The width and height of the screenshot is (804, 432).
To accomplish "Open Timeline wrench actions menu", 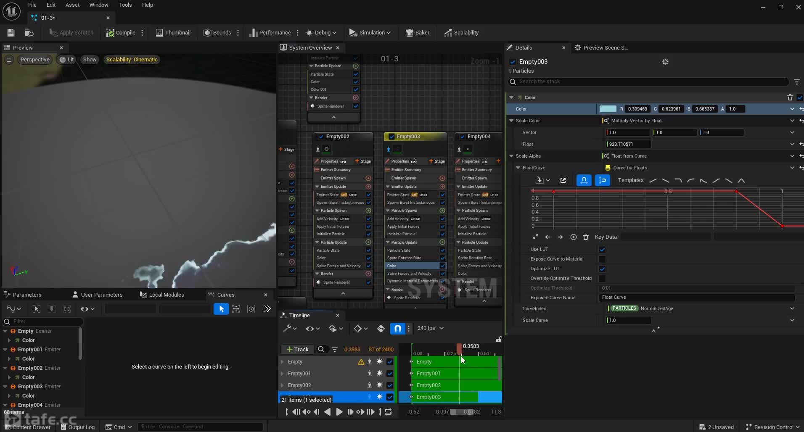I will click(x=289, y=329).
